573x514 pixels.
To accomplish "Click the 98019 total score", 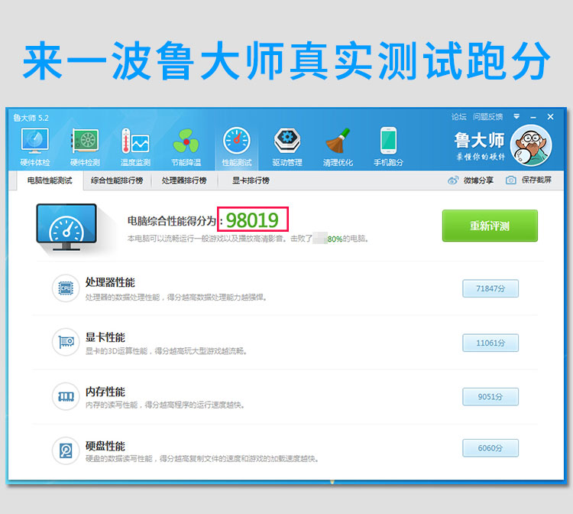I will point(253,220).
